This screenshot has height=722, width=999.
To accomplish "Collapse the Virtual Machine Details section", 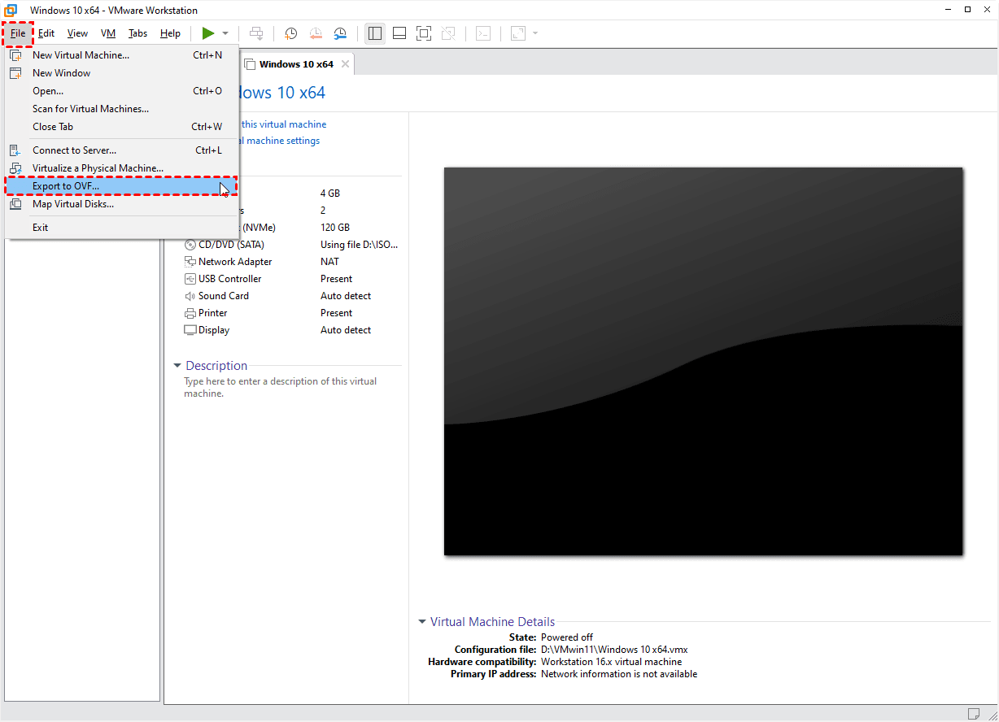I will [422, 622].
